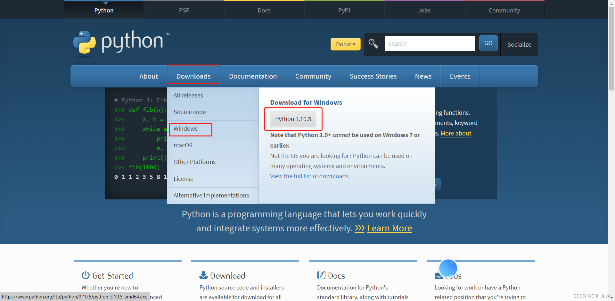Click the Download for Windows heading
Image resolution: width=615 pixels, height=301 pixels.
(x=306, y=103)
